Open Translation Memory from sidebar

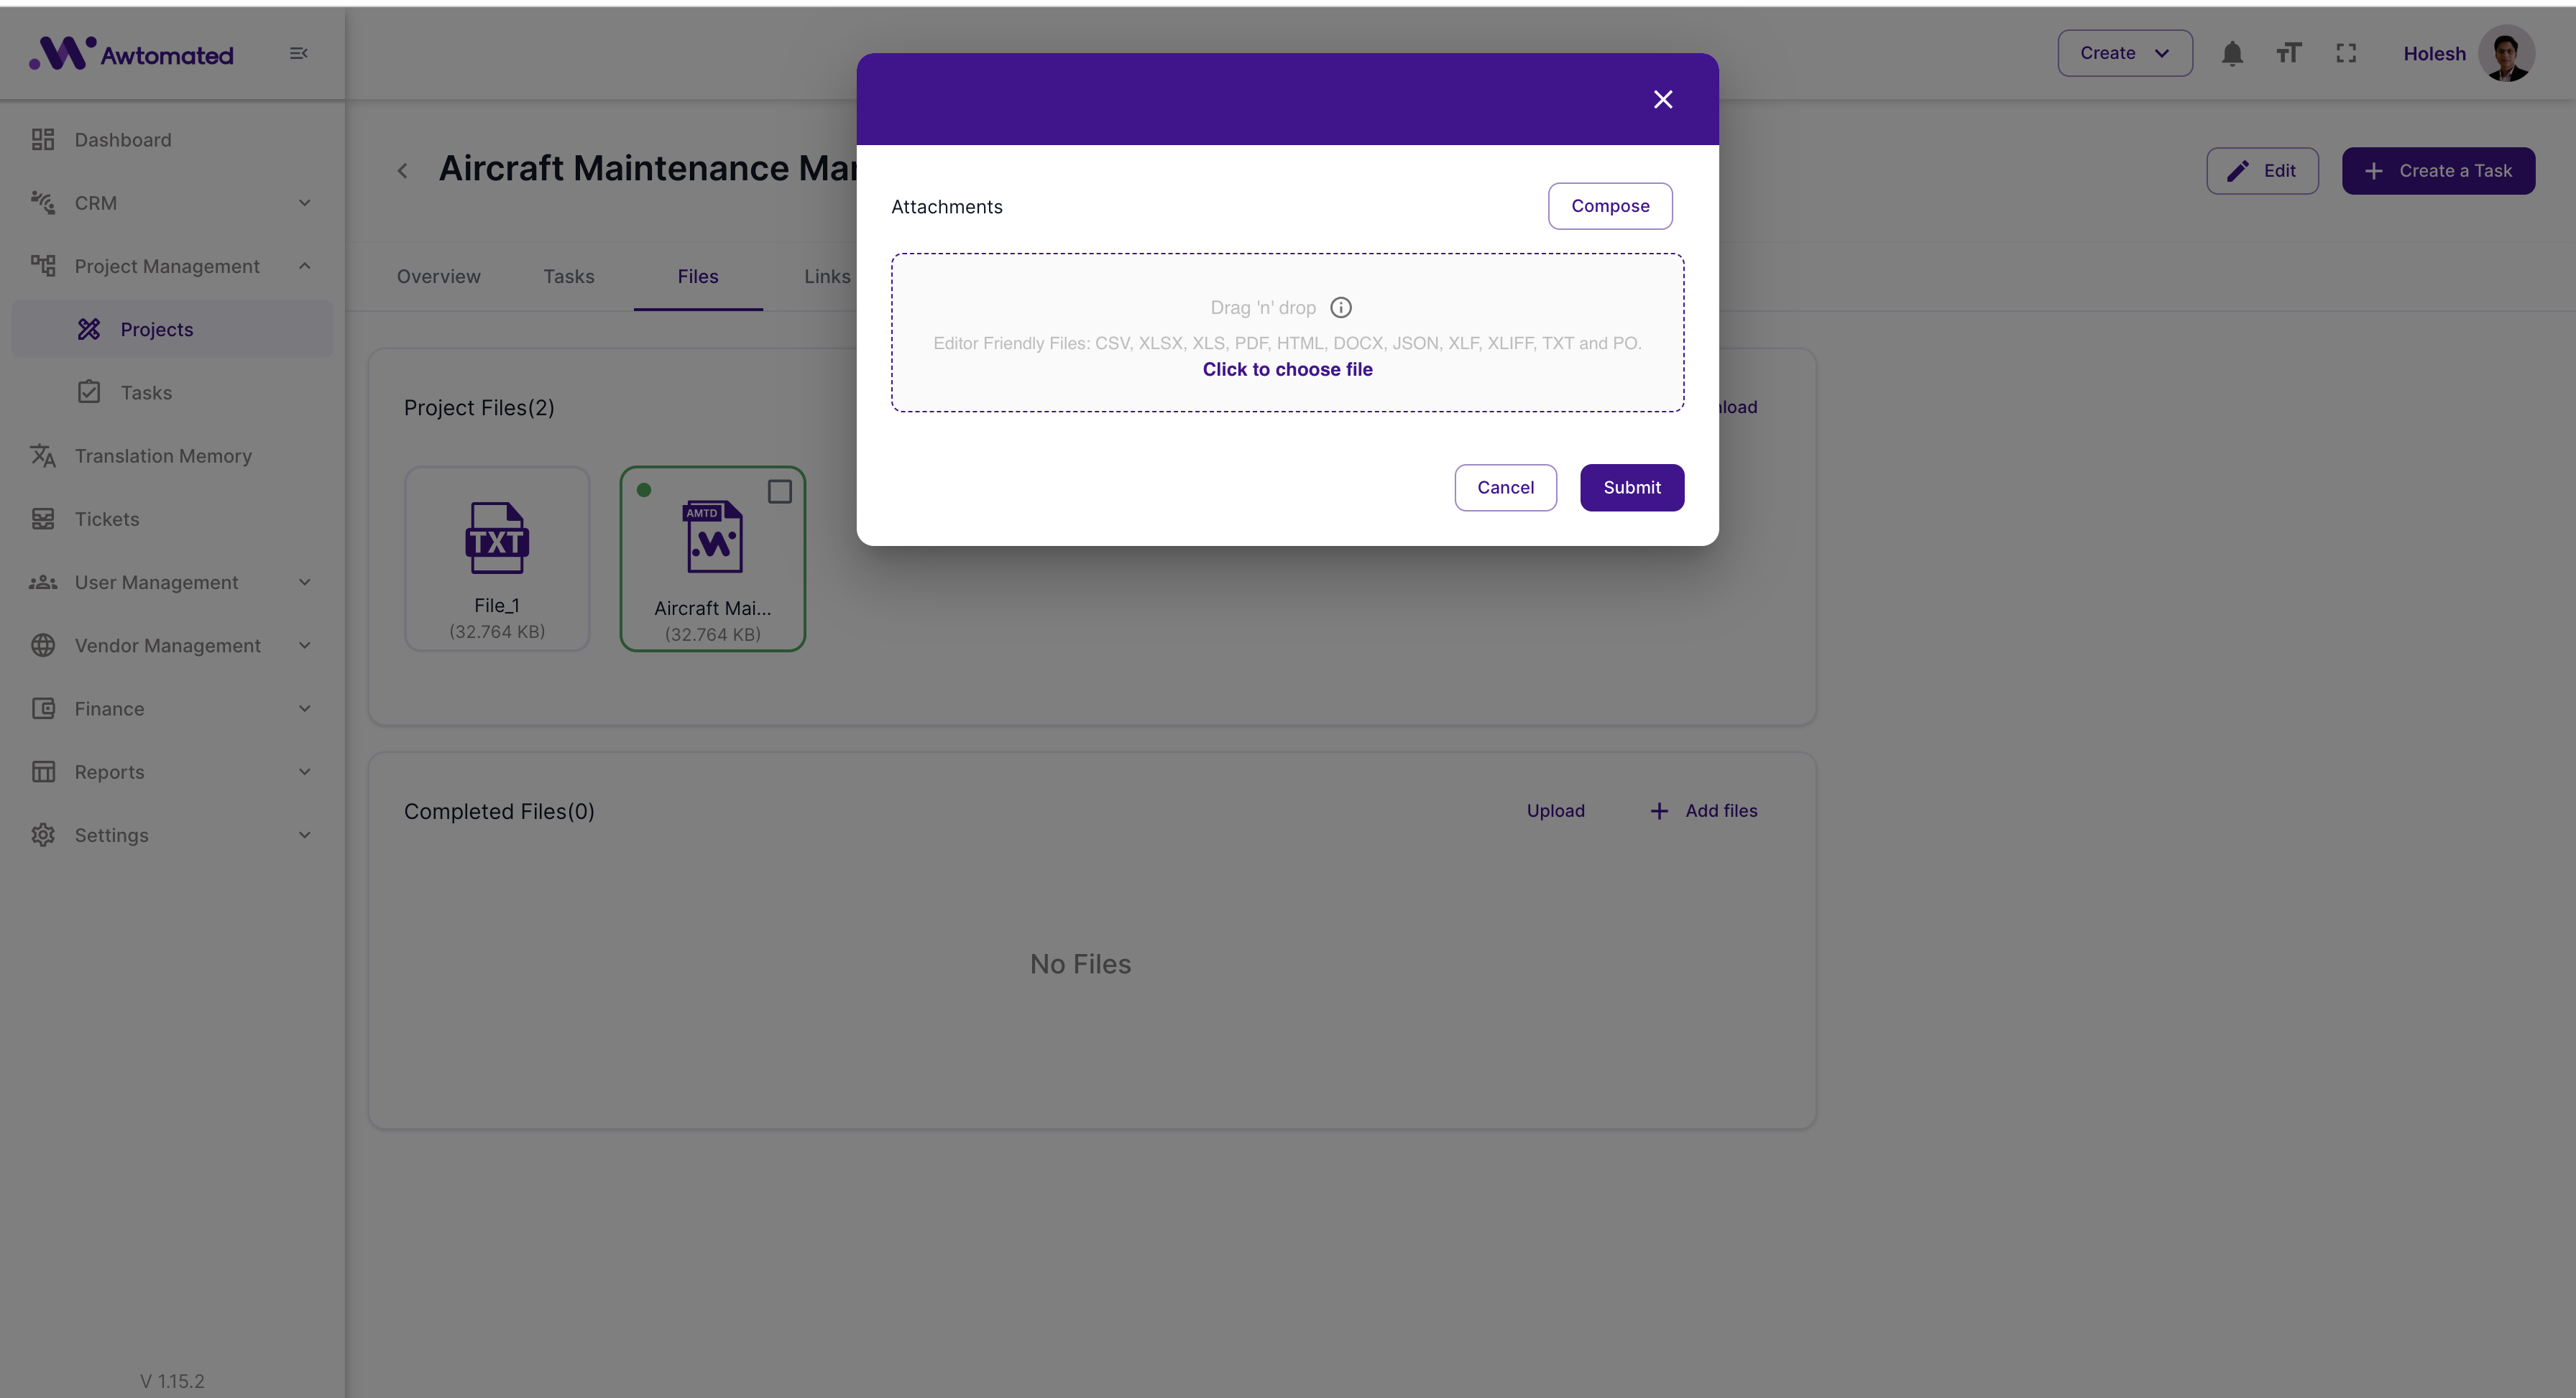tap(162, 455)
